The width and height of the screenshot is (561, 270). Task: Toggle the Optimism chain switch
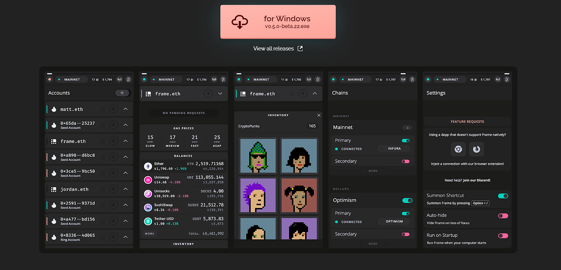pos(407,200)
